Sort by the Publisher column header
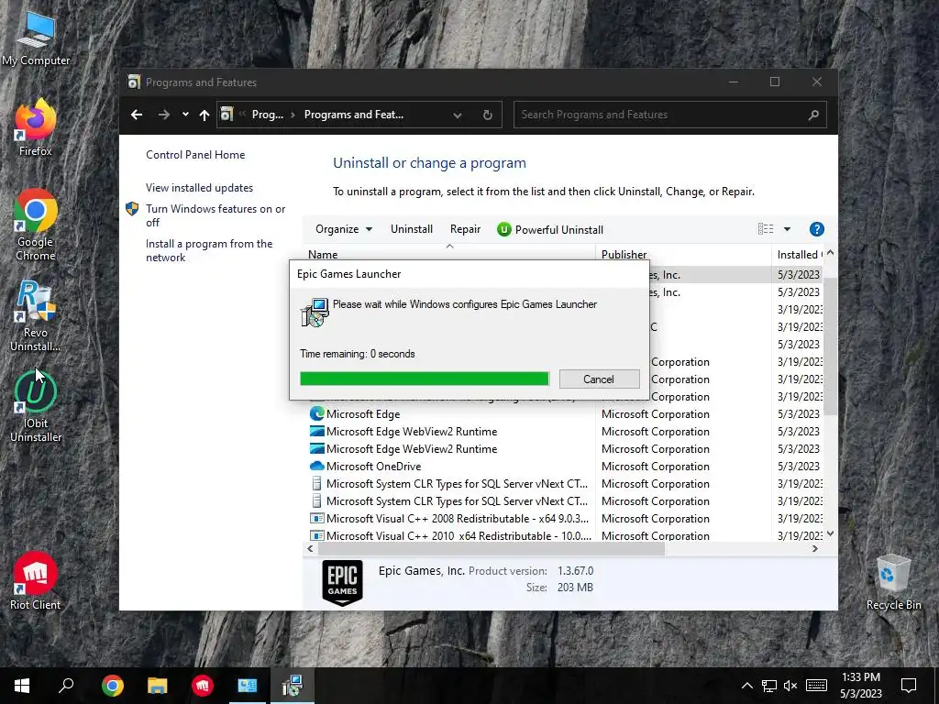 coord(683,254)
